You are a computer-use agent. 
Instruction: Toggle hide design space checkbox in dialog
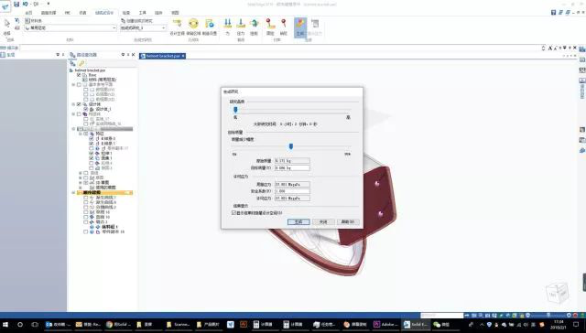pyautogui.click(x=234, y=213)
